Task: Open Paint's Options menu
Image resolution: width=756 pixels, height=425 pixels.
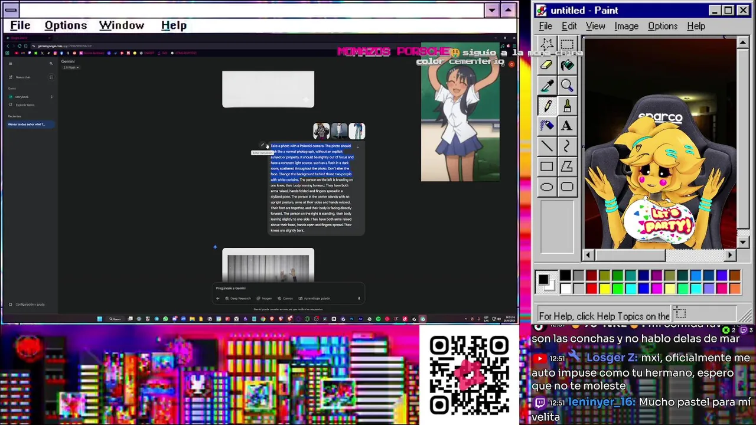Action: point(663,26)
